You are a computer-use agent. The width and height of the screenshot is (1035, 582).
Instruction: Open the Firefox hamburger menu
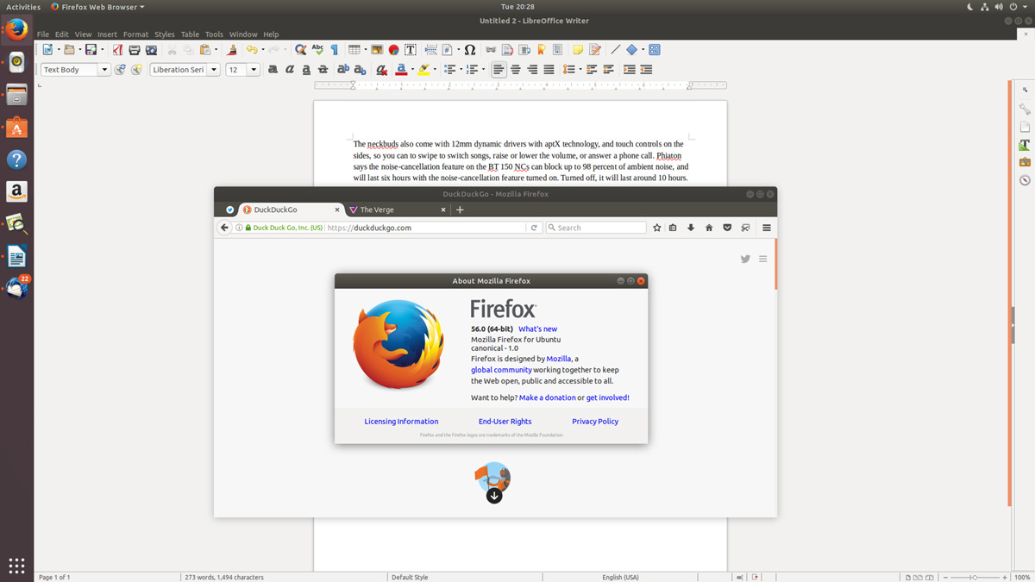(x=766, y=228)
